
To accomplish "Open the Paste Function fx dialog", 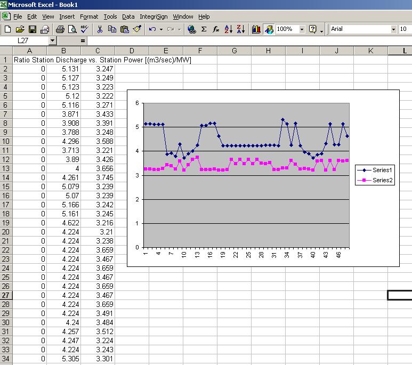I will 216,29.
